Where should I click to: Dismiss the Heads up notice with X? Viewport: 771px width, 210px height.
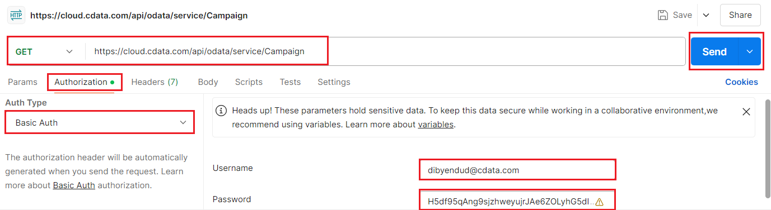(746, 111)
